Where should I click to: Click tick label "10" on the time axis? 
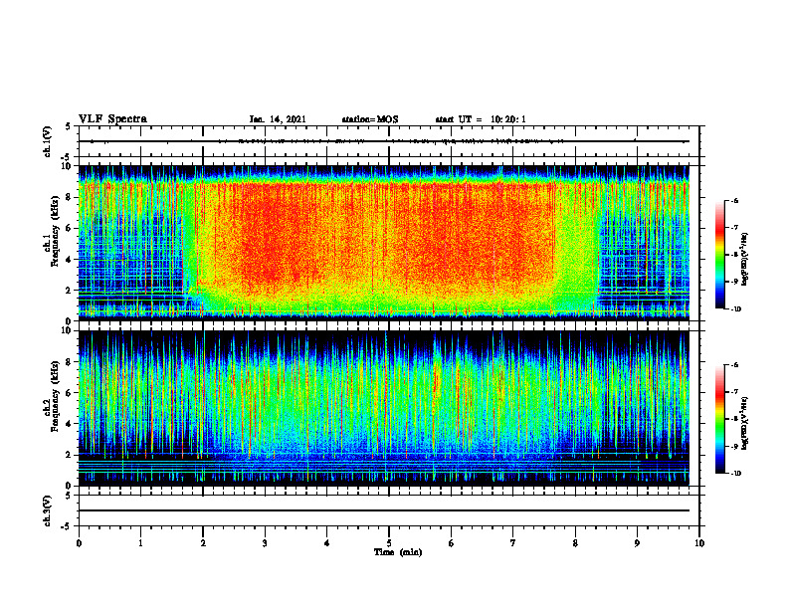coord(699,543)
